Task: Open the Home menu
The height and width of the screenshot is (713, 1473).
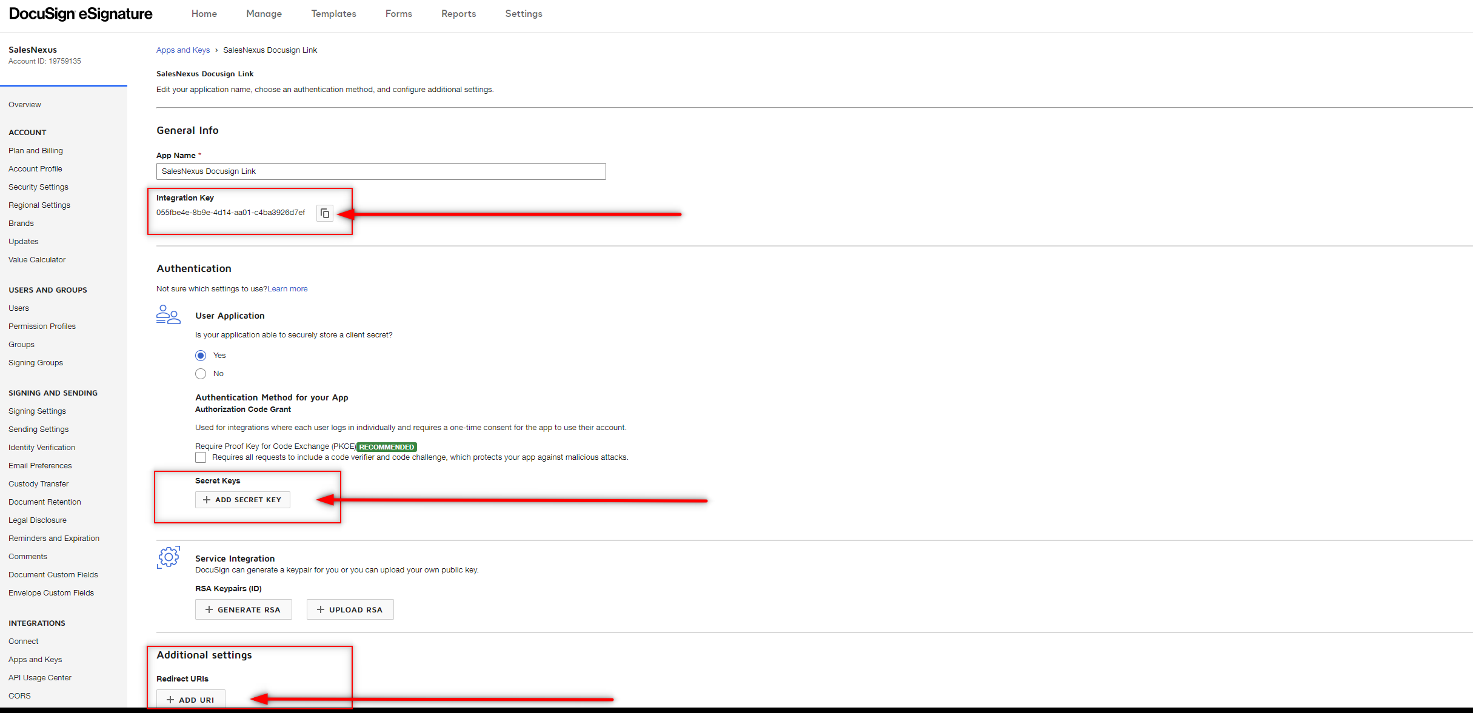Action: coord(204,13)
